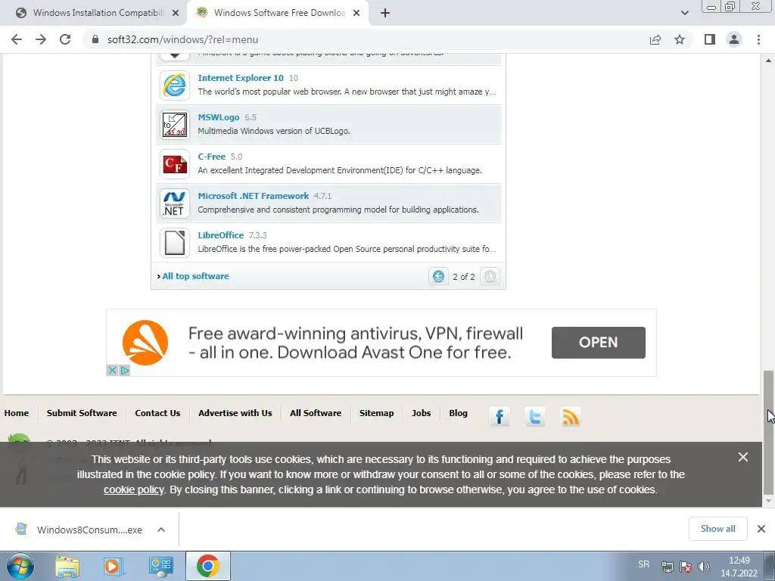Click the '2 of 2' page indicator
This screenshot has width=775, height=581.
(x=464, y=277)
